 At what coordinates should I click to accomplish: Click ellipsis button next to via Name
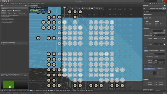tap(164, 33)
